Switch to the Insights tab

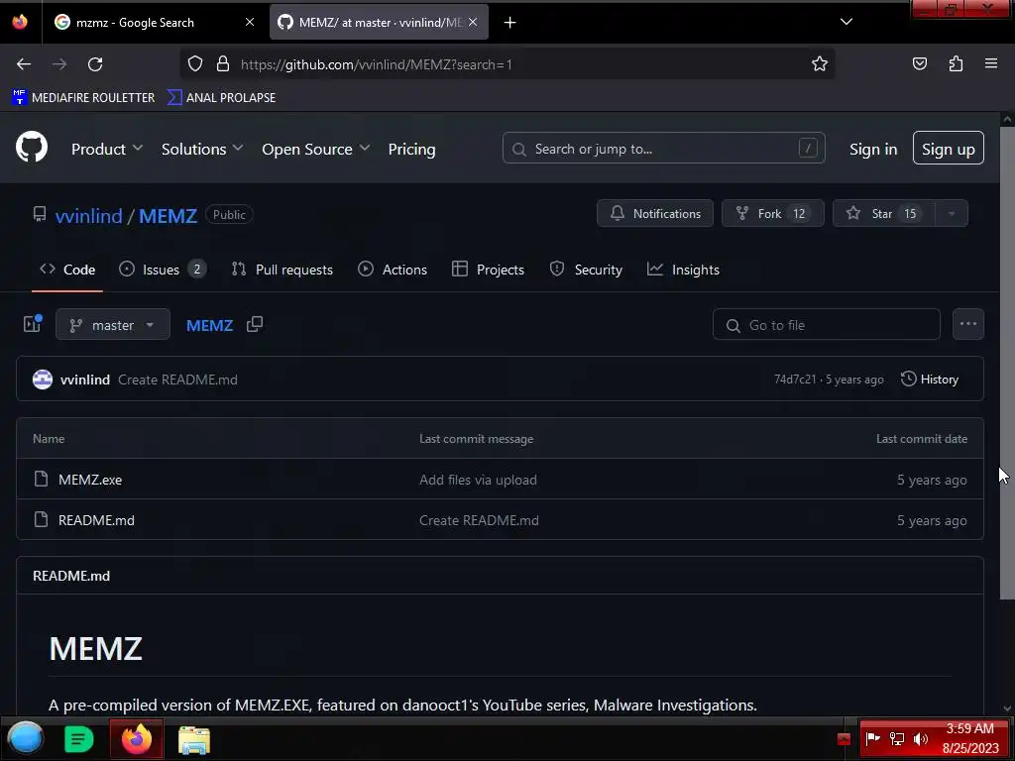click(683, 270)
